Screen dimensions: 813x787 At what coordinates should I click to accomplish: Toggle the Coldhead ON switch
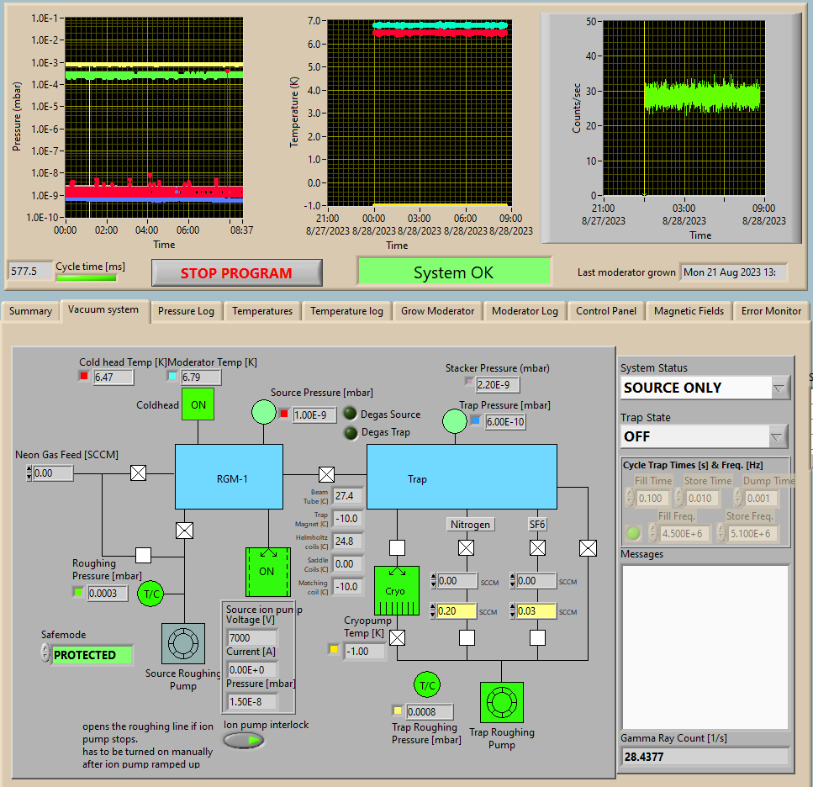pos(198,404)
